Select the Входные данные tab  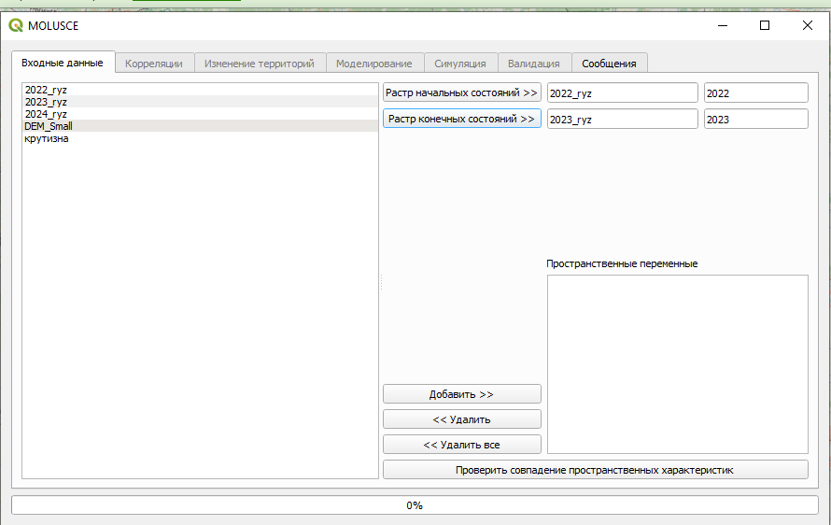pyautogui.click(x=63, y=62)
